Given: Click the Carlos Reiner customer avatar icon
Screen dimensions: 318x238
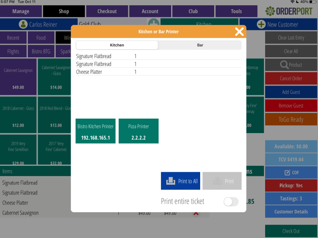Looking at the screenshot, I should (x=23, y=24).
